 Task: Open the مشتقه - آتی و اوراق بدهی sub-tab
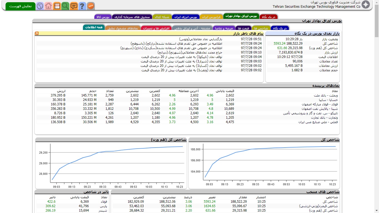192,28
